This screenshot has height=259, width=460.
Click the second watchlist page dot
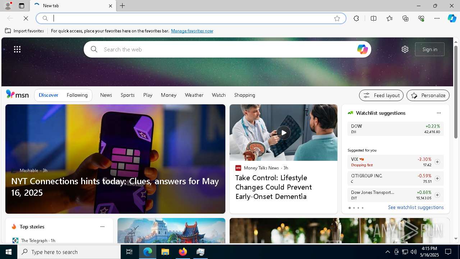click(x=354, y=208)
